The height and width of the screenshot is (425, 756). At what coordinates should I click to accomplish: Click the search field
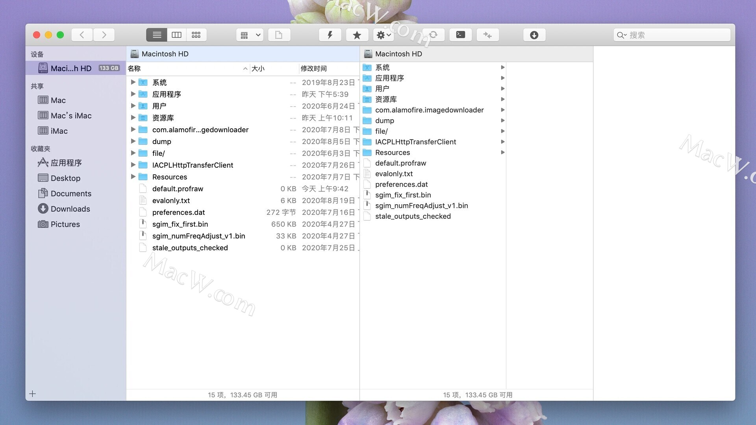point(672,35)
